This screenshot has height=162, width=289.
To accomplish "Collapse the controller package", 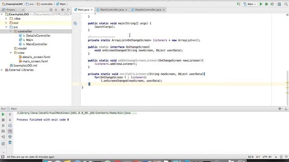I will [x=11, y=31].
